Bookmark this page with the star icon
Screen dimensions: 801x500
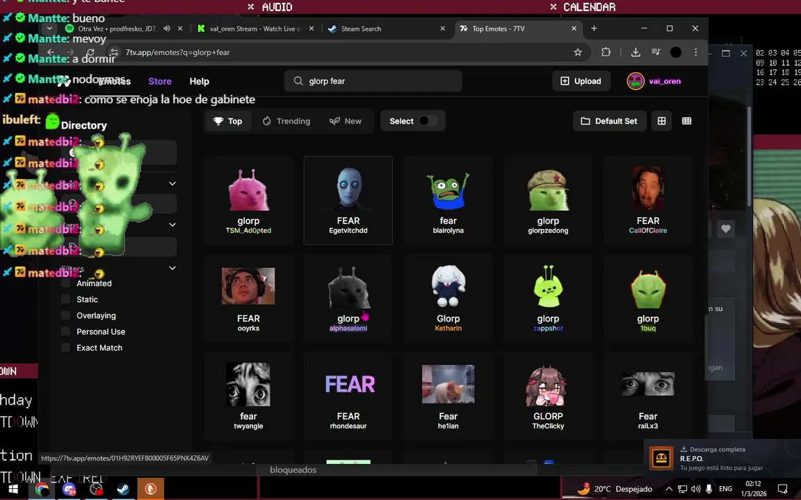tap(578, 52)
